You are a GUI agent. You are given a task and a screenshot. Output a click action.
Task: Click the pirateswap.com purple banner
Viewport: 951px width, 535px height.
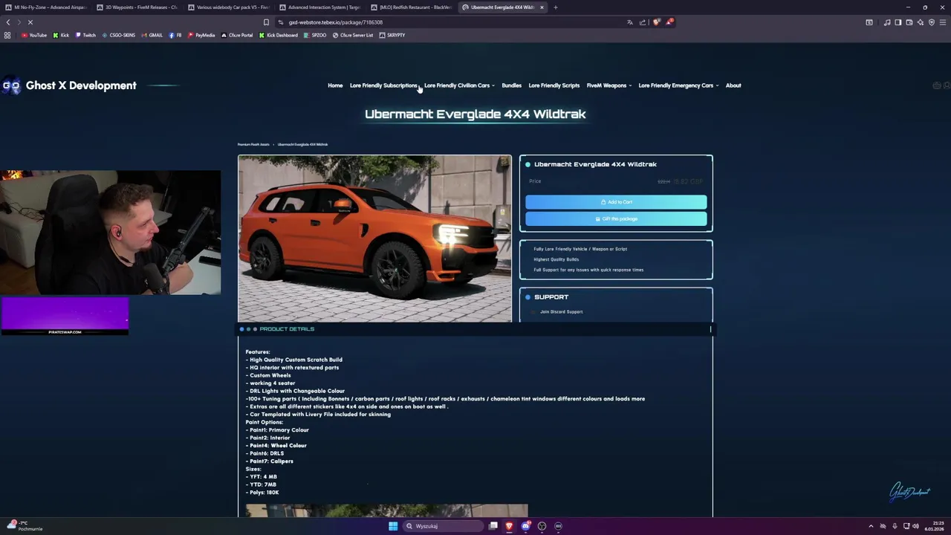point(65,317)
